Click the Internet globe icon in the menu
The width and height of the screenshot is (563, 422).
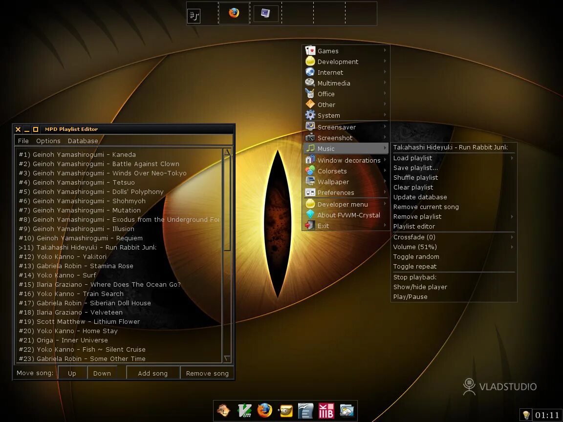pos(310,72)
